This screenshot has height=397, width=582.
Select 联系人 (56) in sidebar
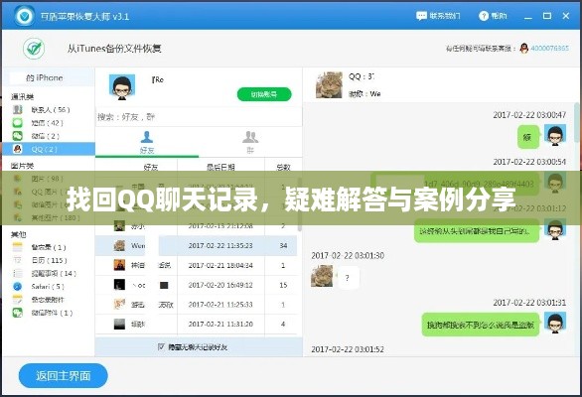click(x=51, y=110)
